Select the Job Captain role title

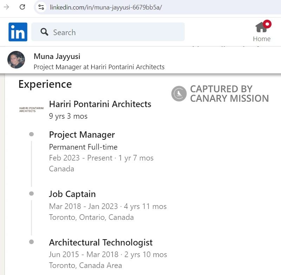(72, 194)
